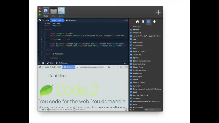Click the circle path icon in editor bar
Image resolution: width=219 pixels, height=123 pixels.
(x=40, y=20)
